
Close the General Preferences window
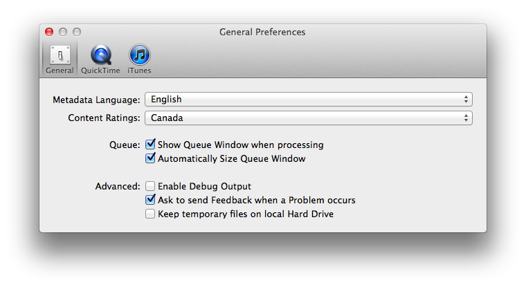coord(49,32)
